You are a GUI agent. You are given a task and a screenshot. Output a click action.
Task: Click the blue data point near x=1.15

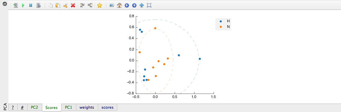click(200, 59)
